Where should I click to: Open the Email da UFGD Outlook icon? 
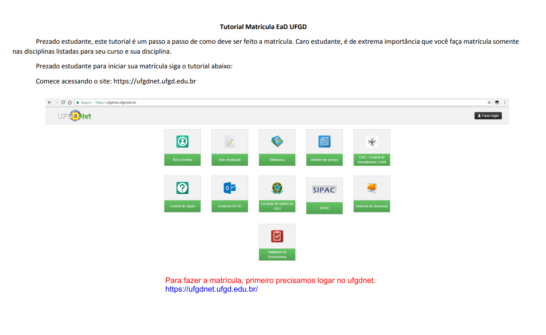(230, 188)
